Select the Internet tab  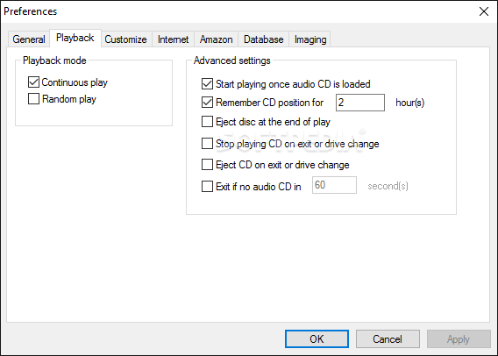[173, 39]
